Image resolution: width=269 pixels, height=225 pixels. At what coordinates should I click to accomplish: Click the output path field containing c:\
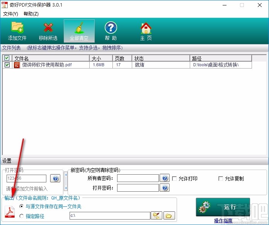pyautogui.click(x=110, y=216)
